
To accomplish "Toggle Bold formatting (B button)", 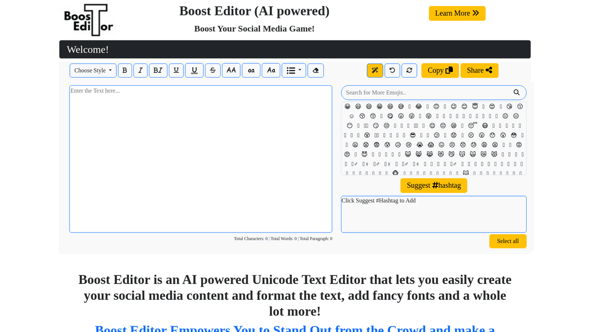I will pyautogui.click(x=125, y=70).
